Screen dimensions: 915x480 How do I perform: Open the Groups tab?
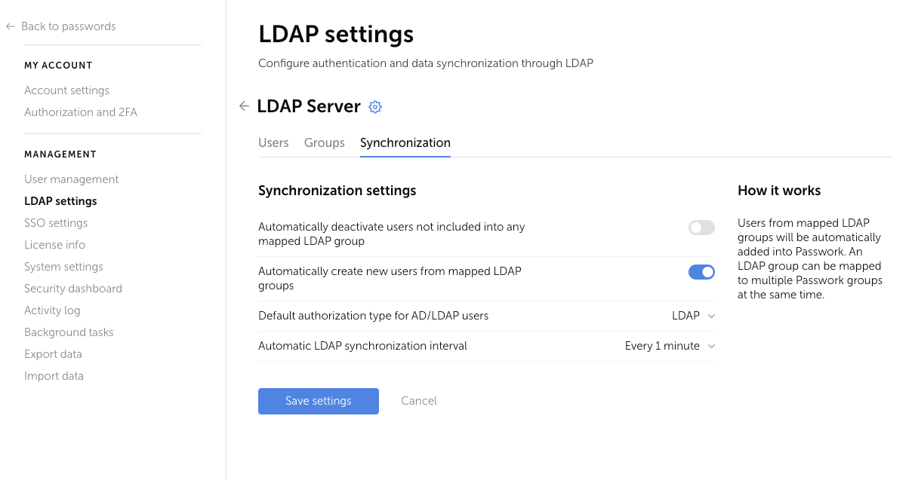325,142
